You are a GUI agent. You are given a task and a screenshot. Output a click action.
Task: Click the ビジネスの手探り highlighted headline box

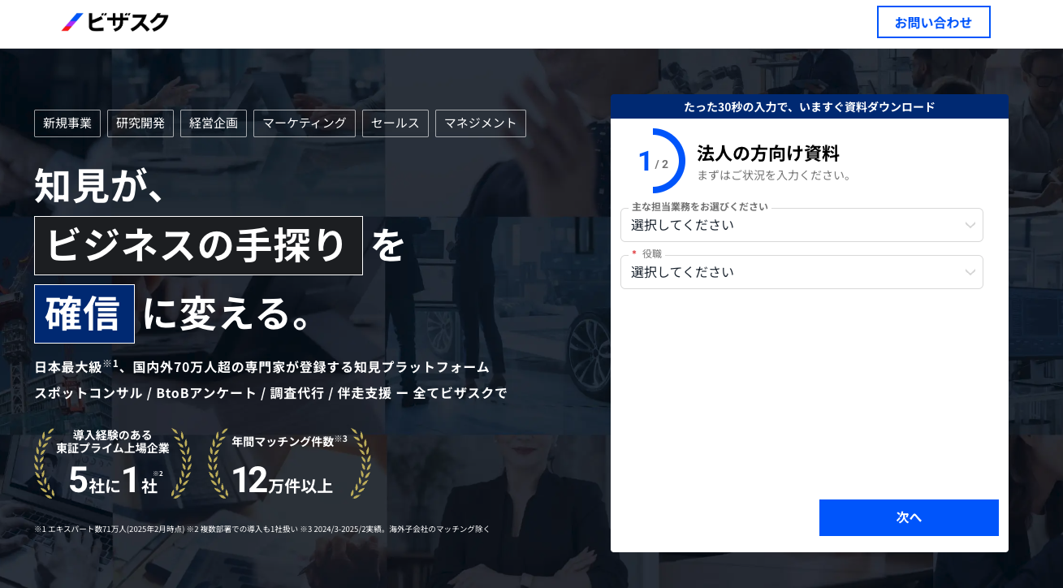pyautogui.click(x=198, y=245)
